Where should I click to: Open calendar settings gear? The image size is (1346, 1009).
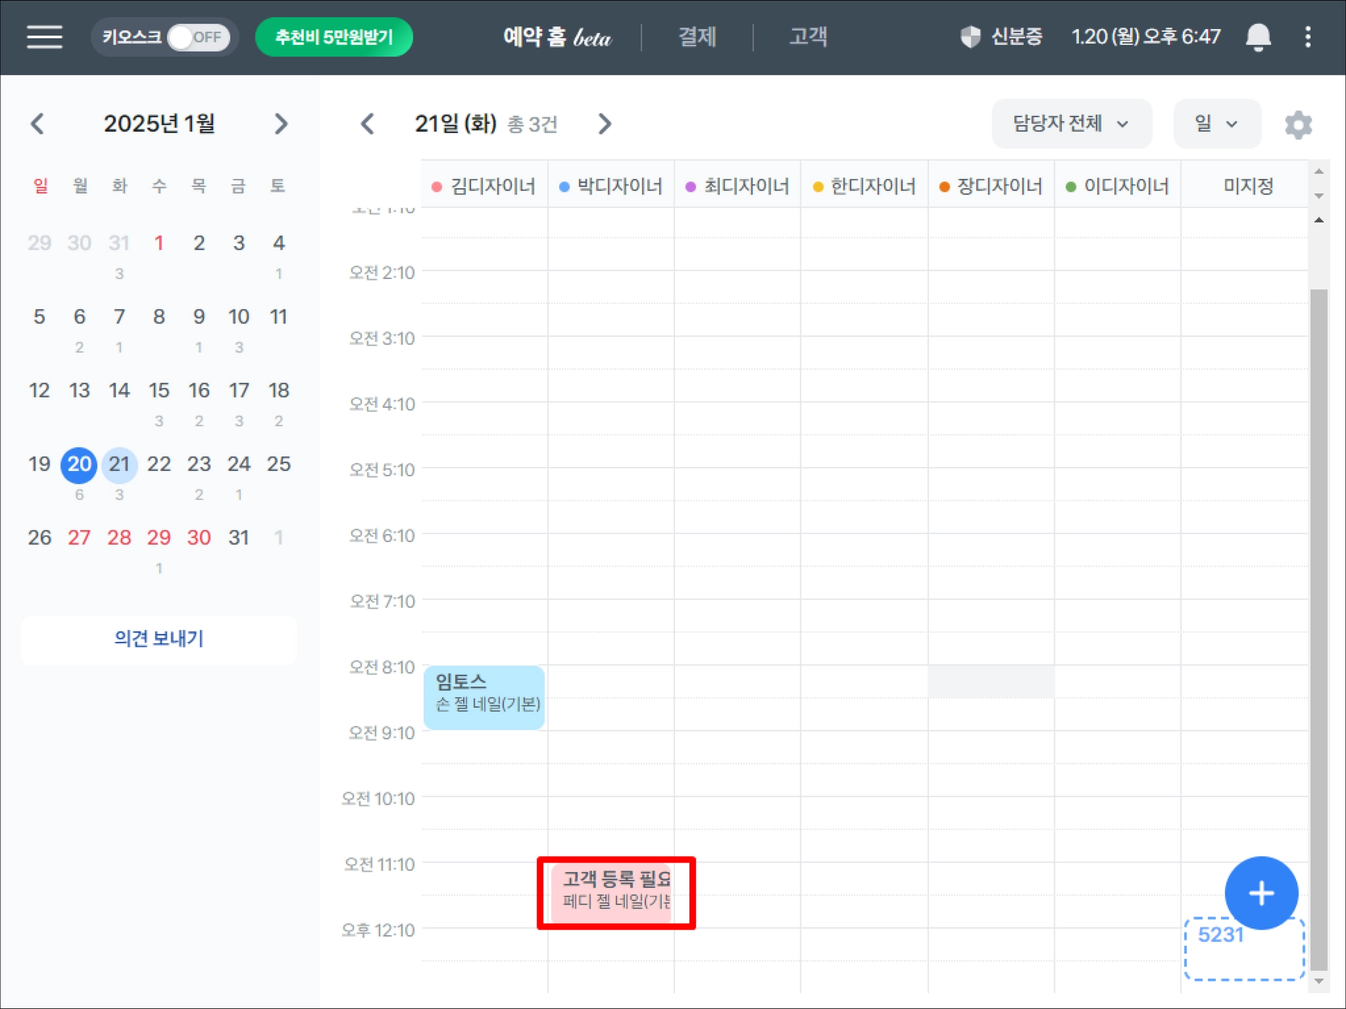click(x=1298, y=124)
